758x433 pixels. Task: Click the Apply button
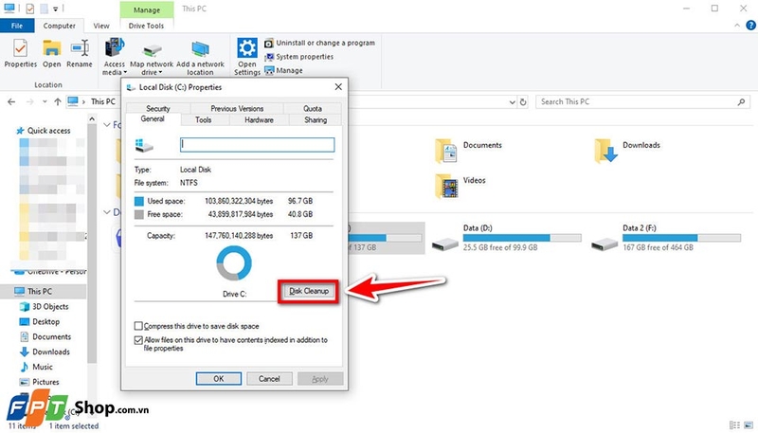coord(320,379)
